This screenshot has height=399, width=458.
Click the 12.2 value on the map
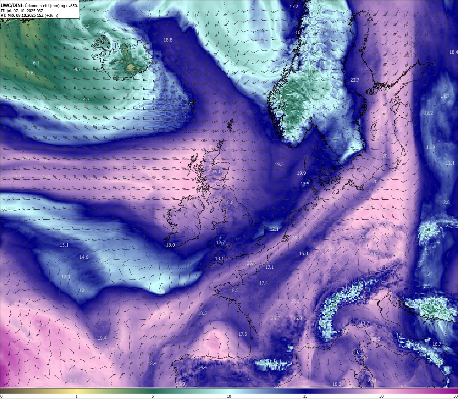point(428,113)
